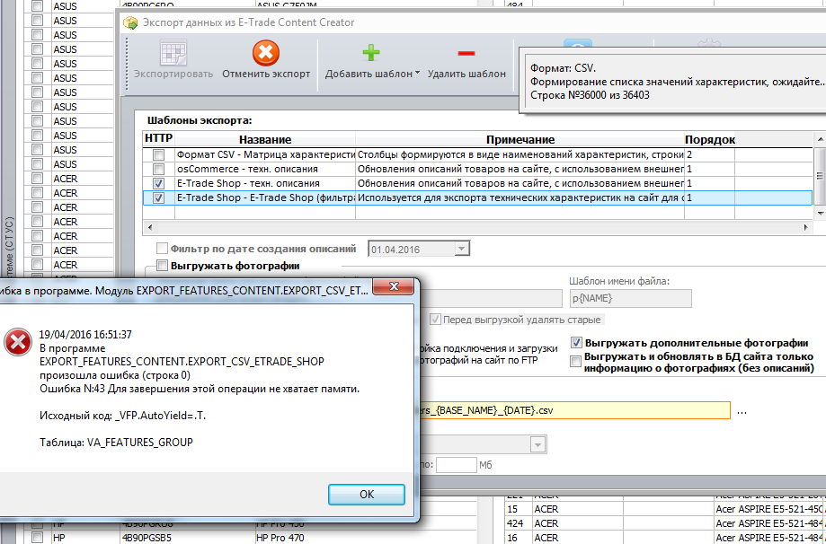Check Выгружать и обновлять в БД сайта option

pyautogui.click(x=576, y=362)
